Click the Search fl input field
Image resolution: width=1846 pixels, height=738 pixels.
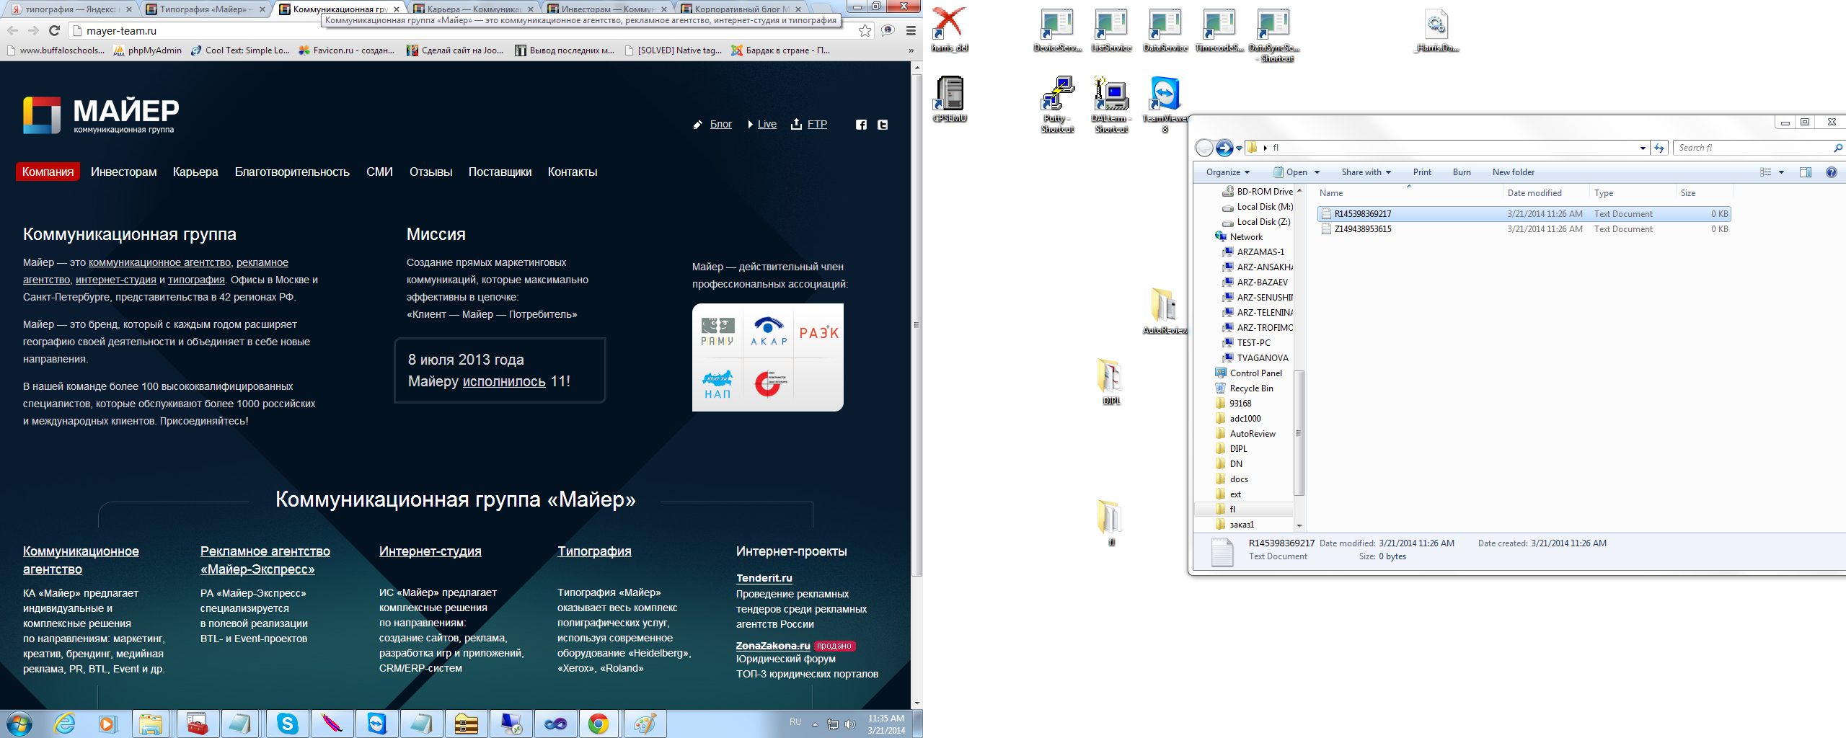(1754, 148)
